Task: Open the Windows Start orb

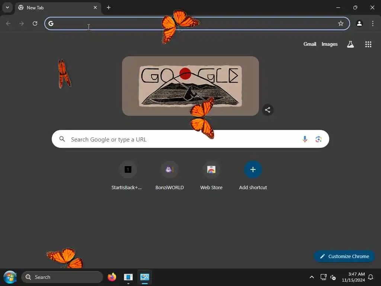Action: 10,277
